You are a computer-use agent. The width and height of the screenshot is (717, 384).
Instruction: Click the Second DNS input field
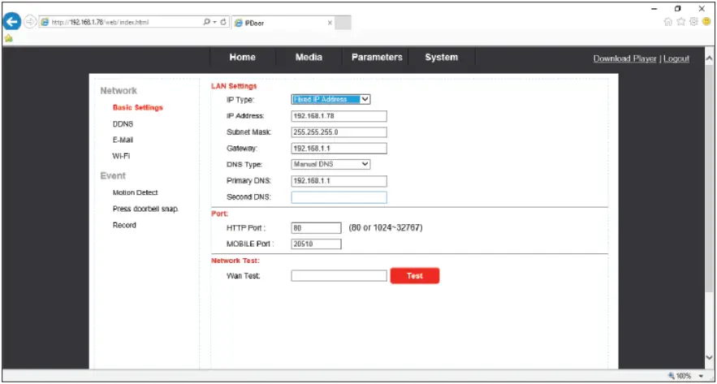(339, 197)
